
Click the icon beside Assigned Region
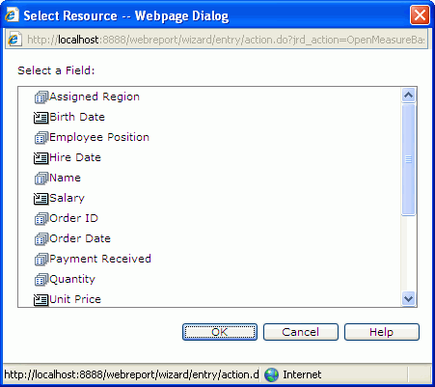tap(41, 97)
